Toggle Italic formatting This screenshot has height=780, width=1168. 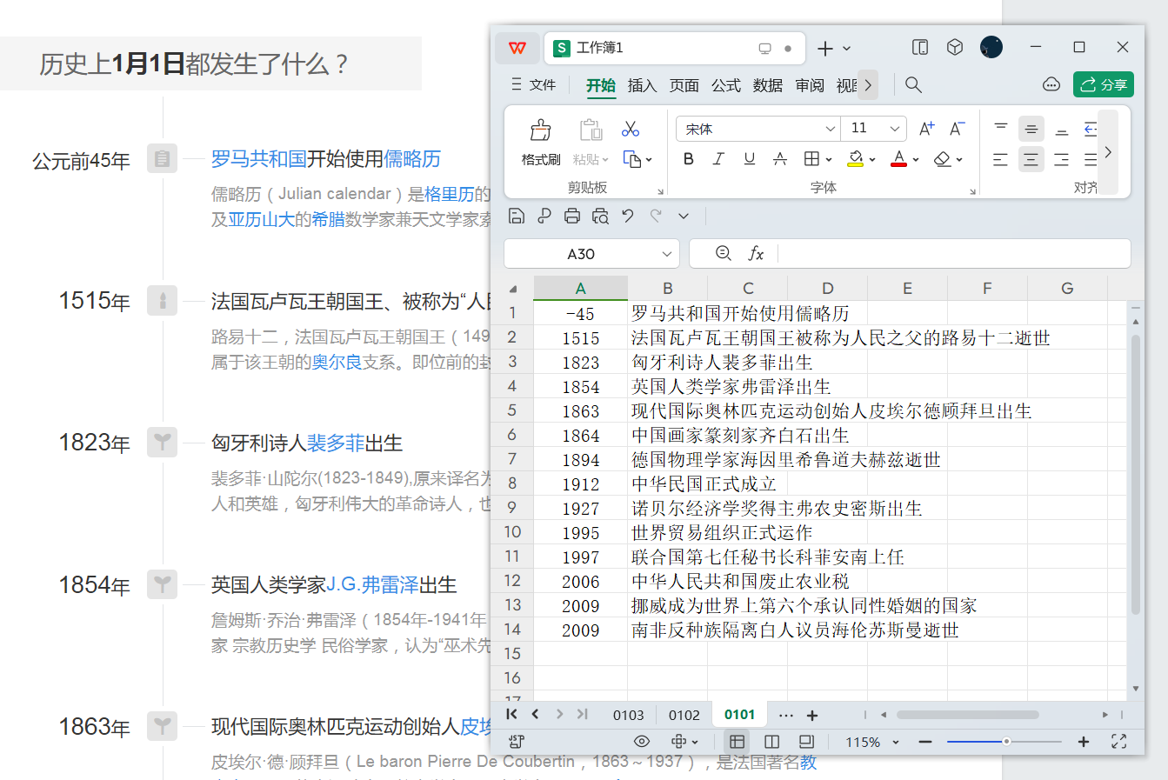(x=718, y=159)
